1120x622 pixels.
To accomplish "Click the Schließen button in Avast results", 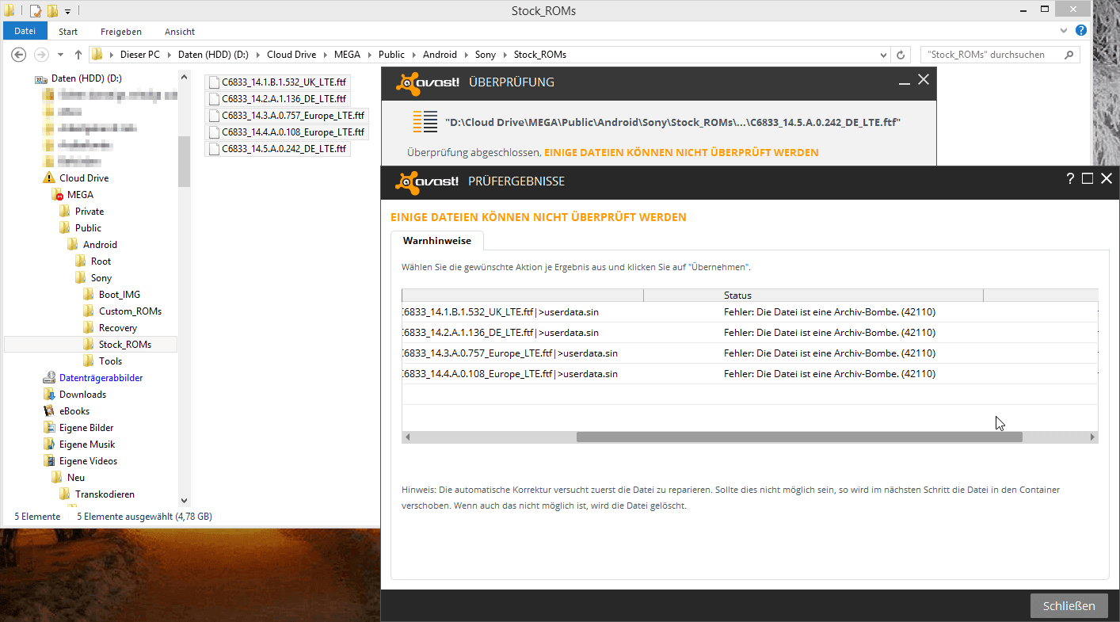I will point(1069,605).
